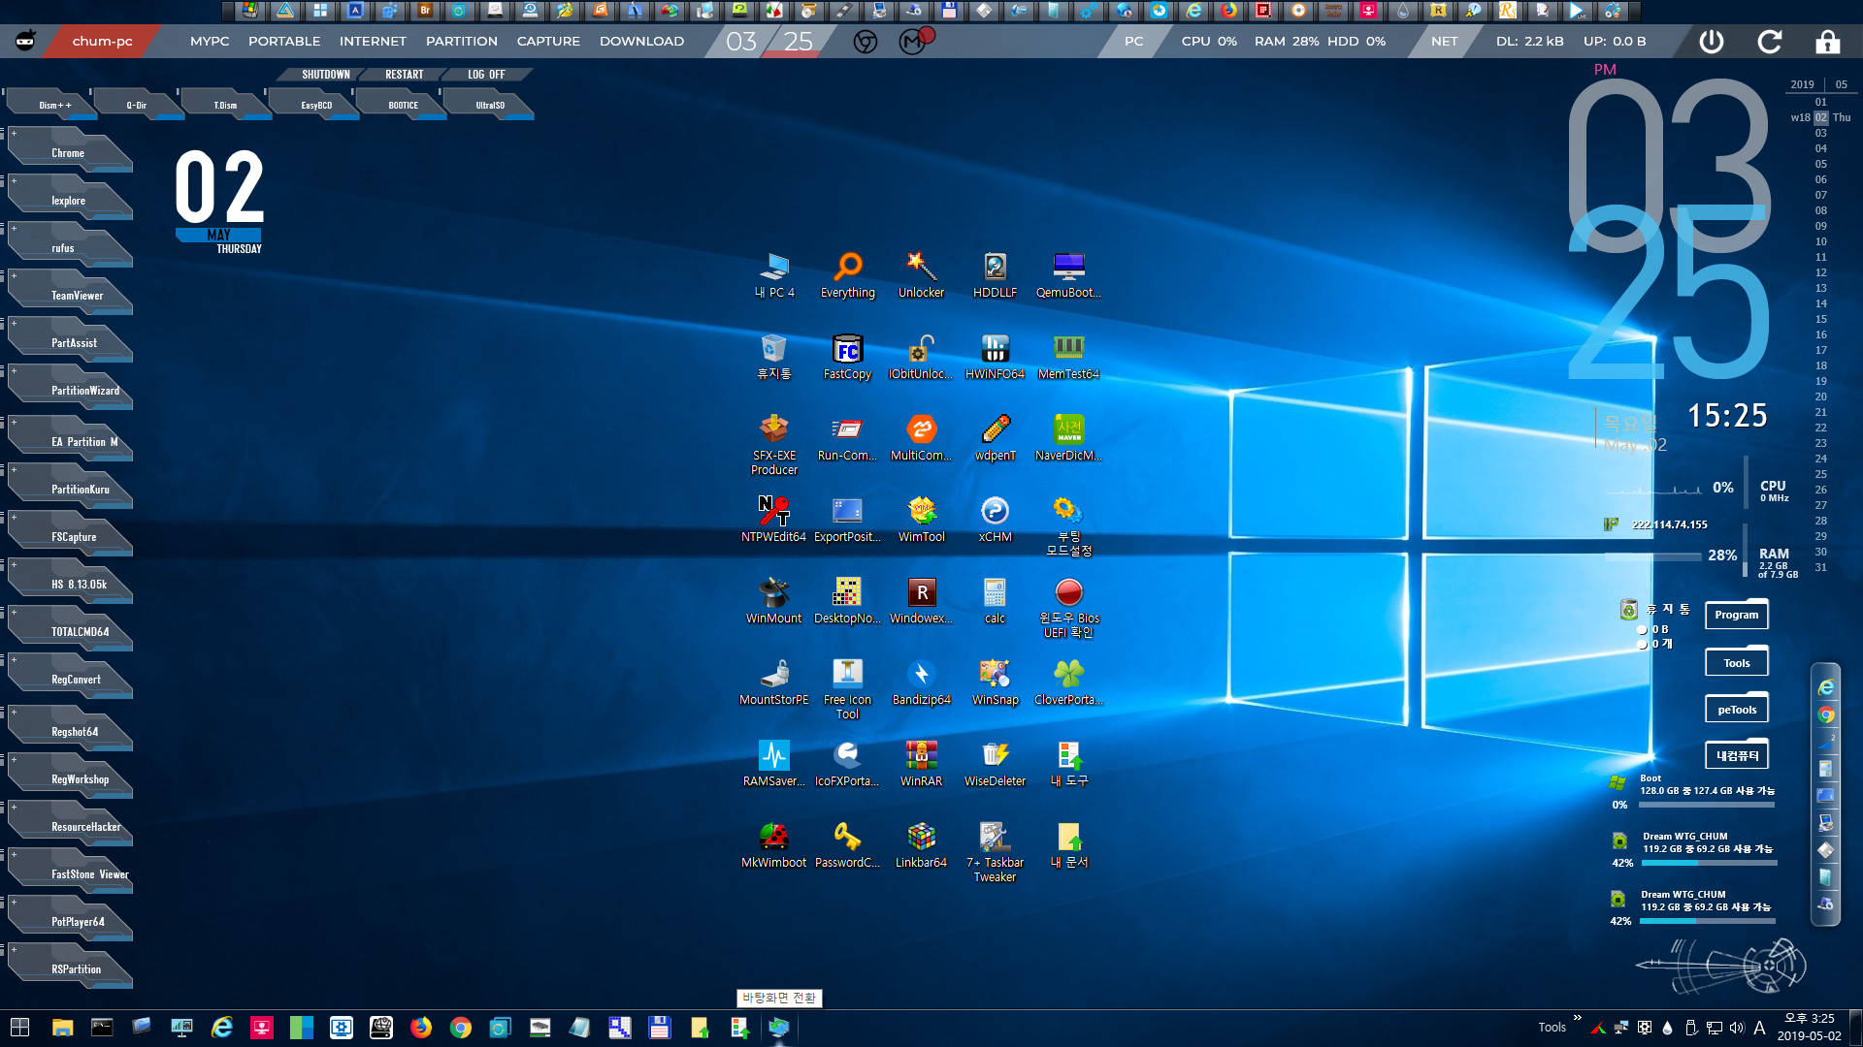Open the 7+ Taskbar Tweaker icon
The height and width of the screenshot is (1047, 1863).
click(995, 852)
